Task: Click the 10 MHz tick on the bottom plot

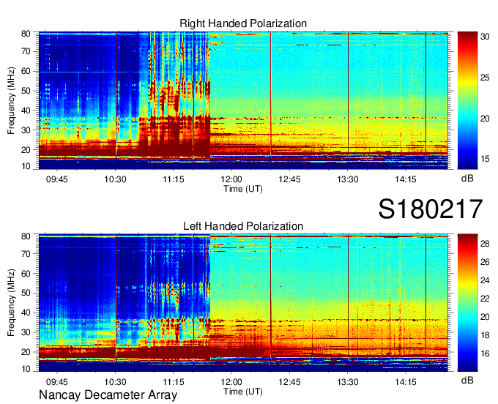Action: [26, 369]
